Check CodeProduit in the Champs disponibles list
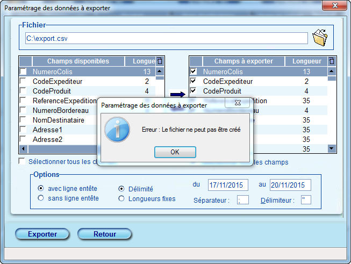Image resolution: width=351 pixels, height=264 pixels. click(23, 91)
